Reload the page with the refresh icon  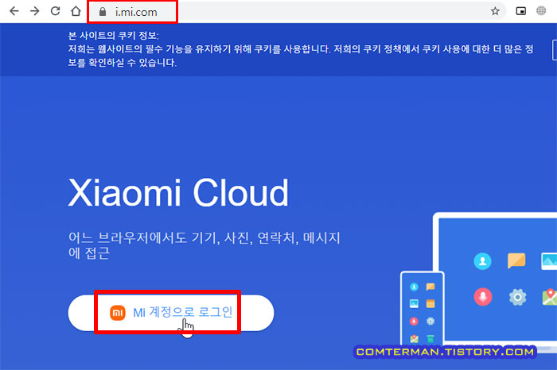click(55, 11)
